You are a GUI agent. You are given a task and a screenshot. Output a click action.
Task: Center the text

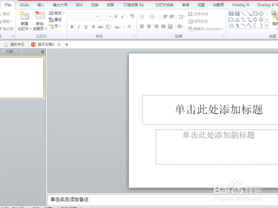coord(149,27)
